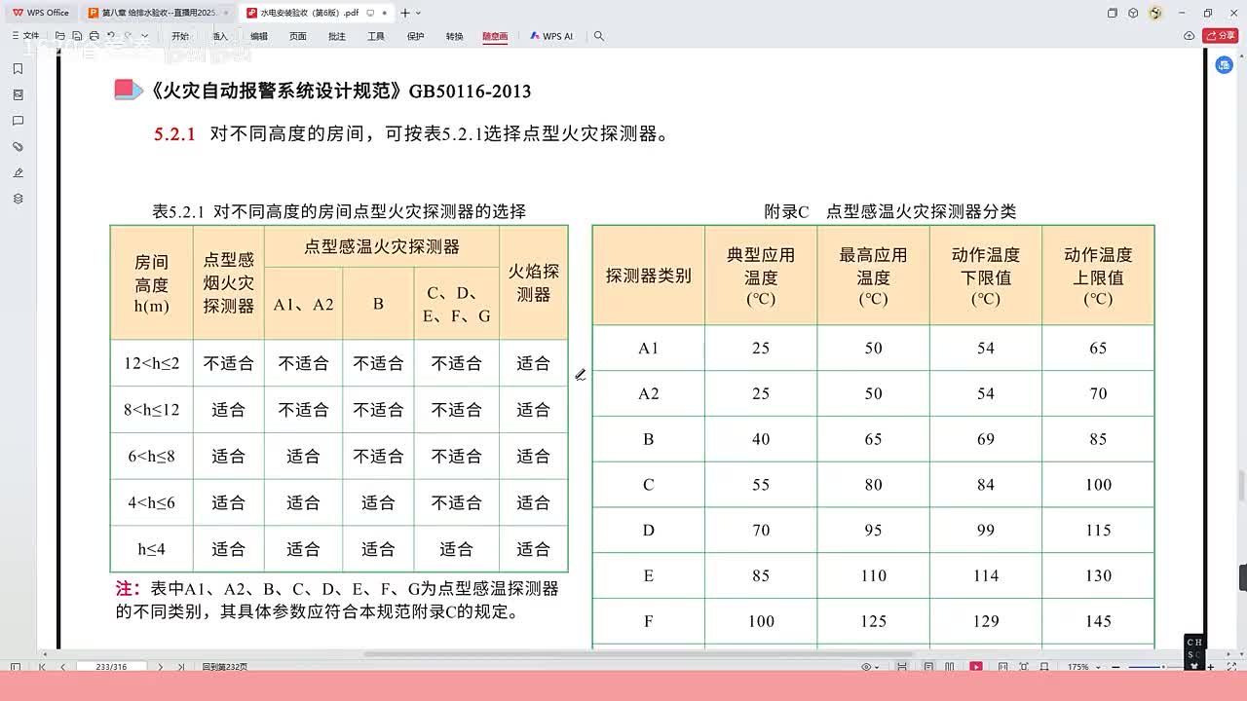Click 回到第232页 return link in status bar

click(225, 667)
